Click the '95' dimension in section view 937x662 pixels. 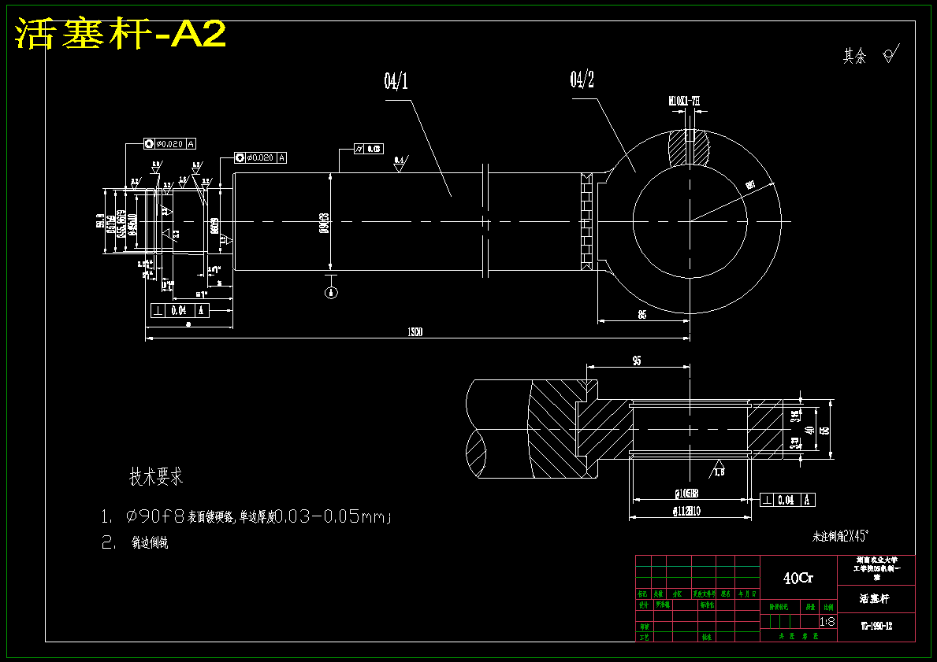tap(637, 361)
